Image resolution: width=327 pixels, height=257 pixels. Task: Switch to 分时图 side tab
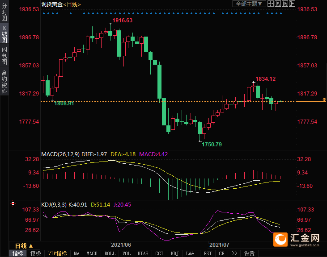pos(4,12)
